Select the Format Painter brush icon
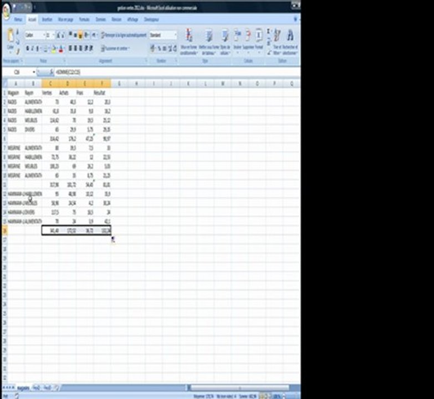The image size is (434, 399). coord(17,51)
